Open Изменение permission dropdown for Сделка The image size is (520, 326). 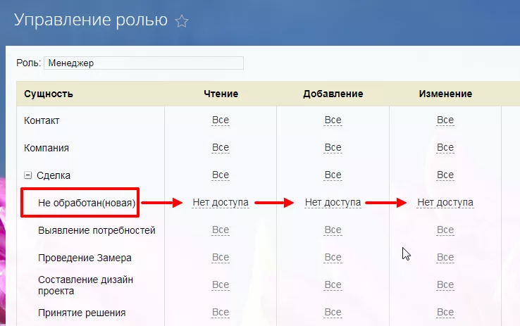445,175
